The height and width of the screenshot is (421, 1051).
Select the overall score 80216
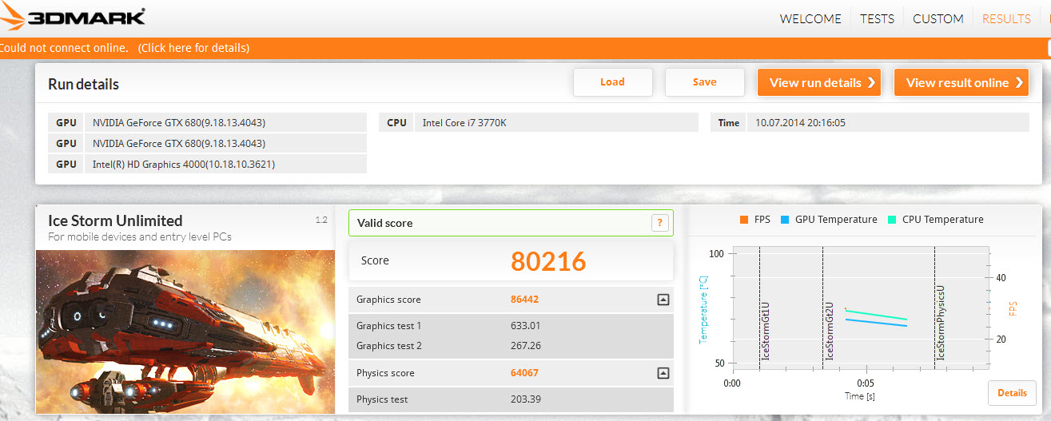pos(548,261)
